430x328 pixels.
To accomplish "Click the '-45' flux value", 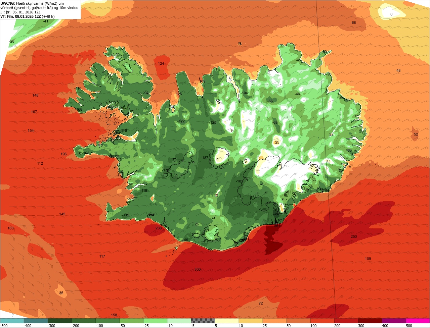I will 298,60.
